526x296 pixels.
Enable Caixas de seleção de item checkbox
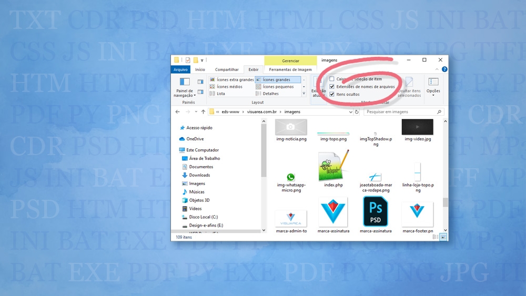pos(332,79)
